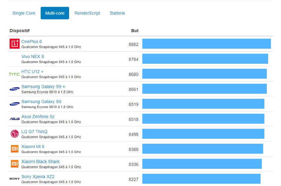Open the HTC U12 + link
This screenshot has width=281, height=186.
click(32, 72)
